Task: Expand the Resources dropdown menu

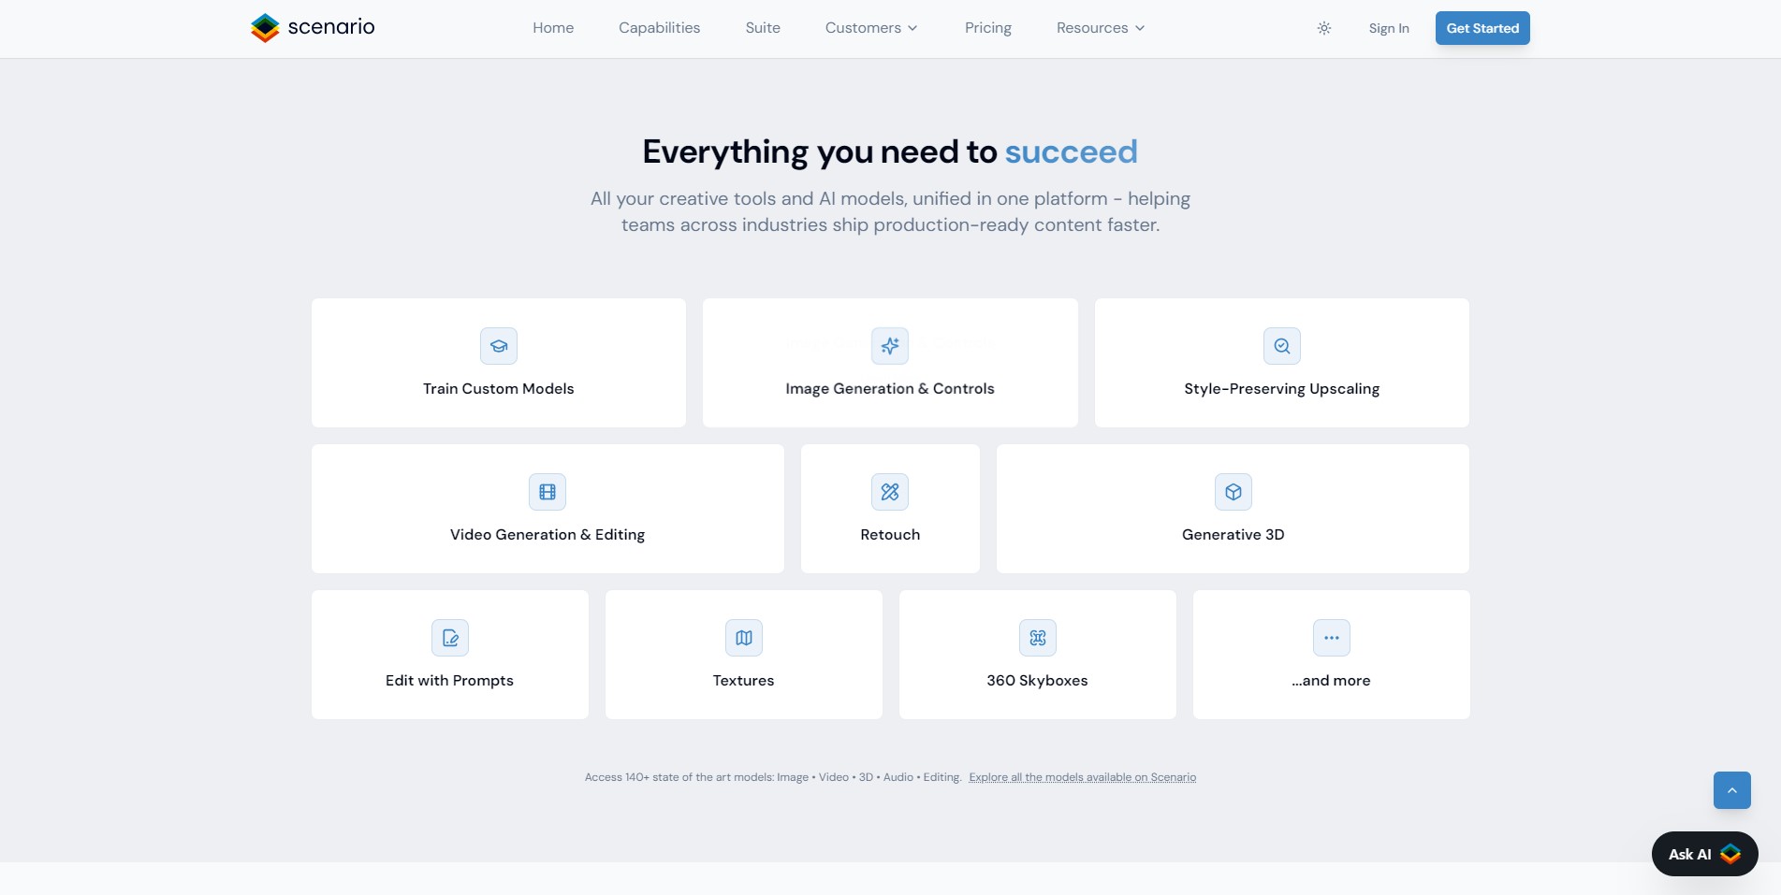Action: [x=1101, y=28]
